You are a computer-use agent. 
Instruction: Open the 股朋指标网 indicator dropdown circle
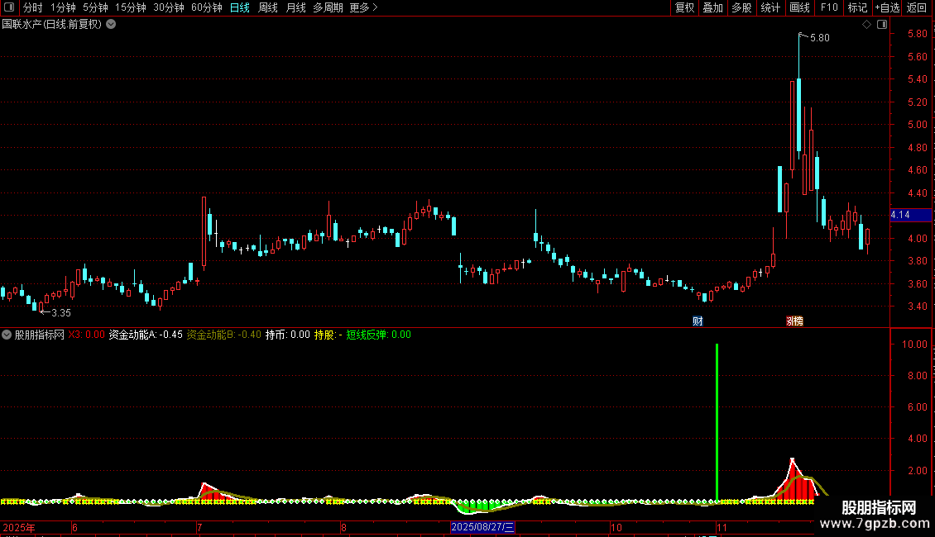[x=7, y=335]
